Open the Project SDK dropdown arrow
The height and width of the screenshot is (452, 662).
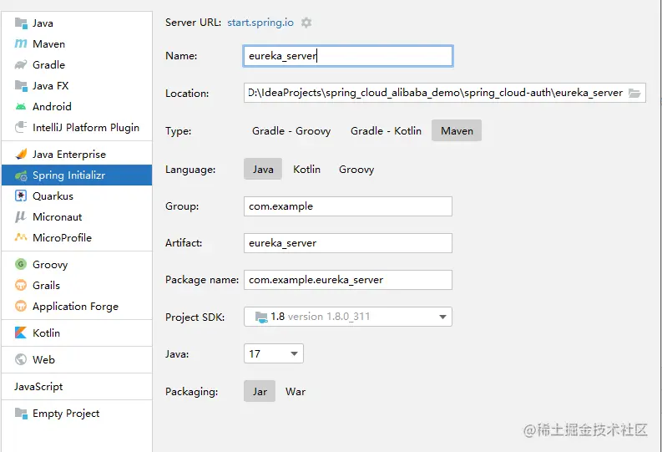tap(442, 317)
